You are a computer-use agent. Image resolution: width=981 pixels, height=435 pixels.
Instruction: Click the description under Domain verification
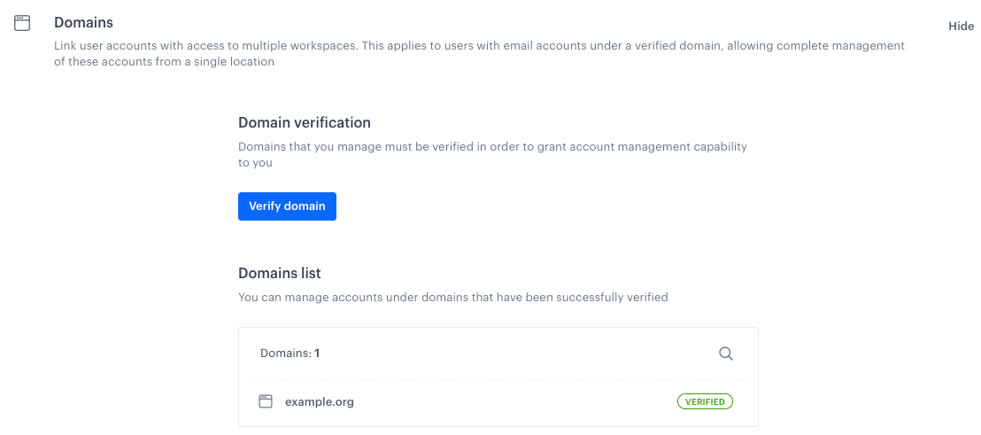(x=492, y=154)
